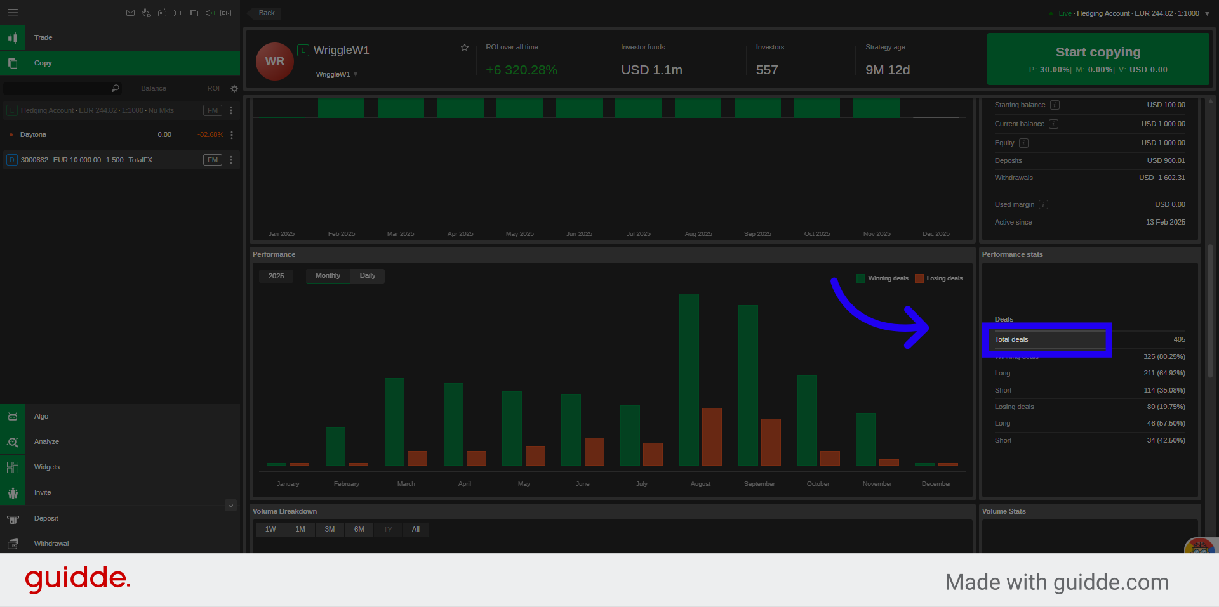Screen dimensions: 1219x607
Task: Toggle fullscreen mode from the top toolbar
Action: [178, 13]
